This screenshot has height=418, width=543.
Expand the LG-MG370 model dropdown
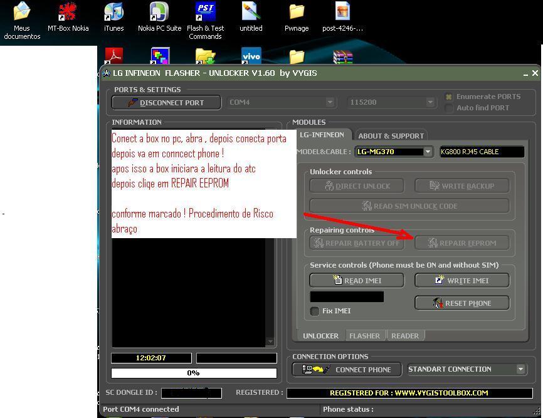428,152
